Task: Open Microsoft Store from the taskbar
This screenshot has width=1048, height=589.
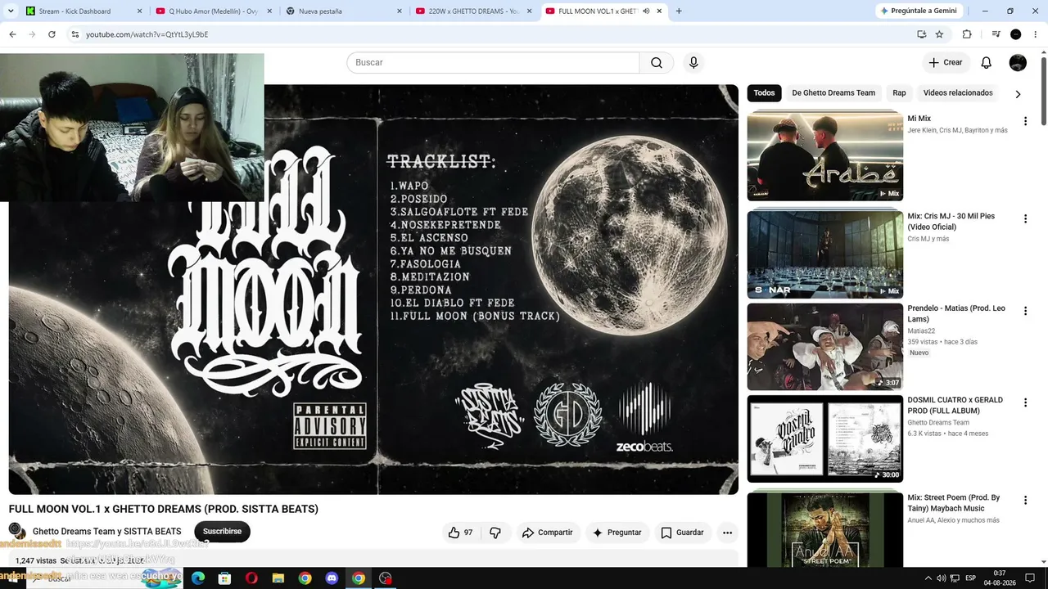Action: tap(224, 578)
